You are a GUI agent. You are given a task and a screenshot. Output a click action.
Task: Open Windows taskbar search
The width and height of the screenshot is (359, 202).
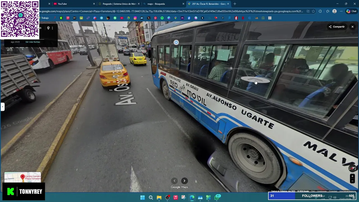click(151, 198)
